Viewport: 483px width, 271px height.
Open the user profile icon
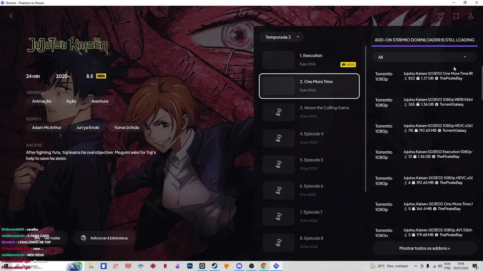pyautogui.click(x=471, y=16)
